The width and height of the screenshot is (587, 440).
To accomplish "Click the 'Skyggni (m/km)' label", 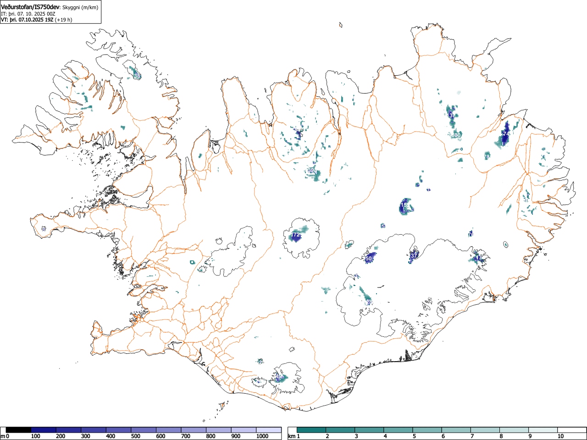I will (80, 7).
